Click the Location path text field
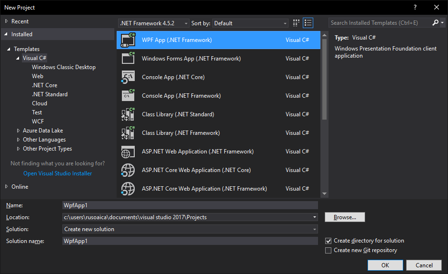The width and height of the screenshot is (448, 274). coord(187,217)
